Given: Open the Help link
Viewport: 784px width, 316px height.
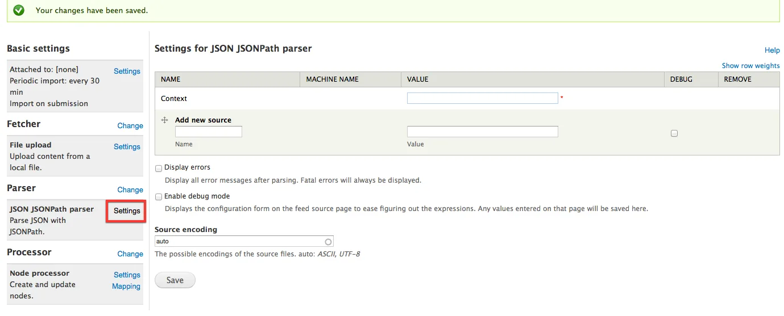Looking at the screenshot, I should tap(772, 50).
